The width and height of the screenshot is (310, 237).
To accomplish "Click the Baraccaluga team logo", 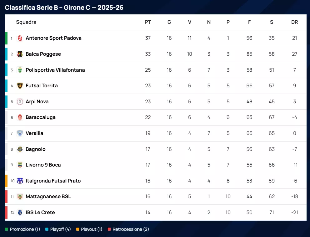I will click(20, 117).
